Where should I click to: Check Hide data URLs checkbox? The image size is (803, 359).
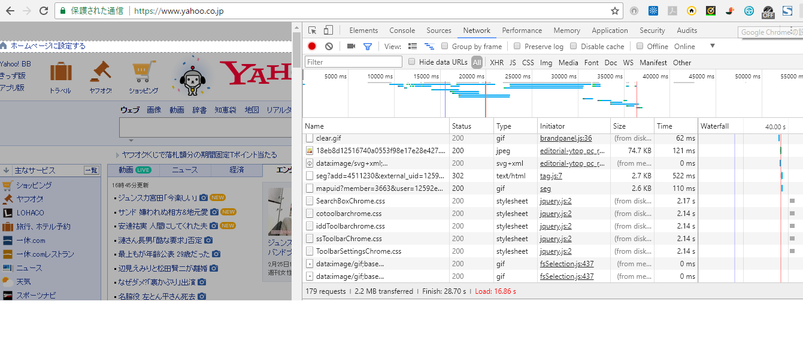[x=412, y=62]
